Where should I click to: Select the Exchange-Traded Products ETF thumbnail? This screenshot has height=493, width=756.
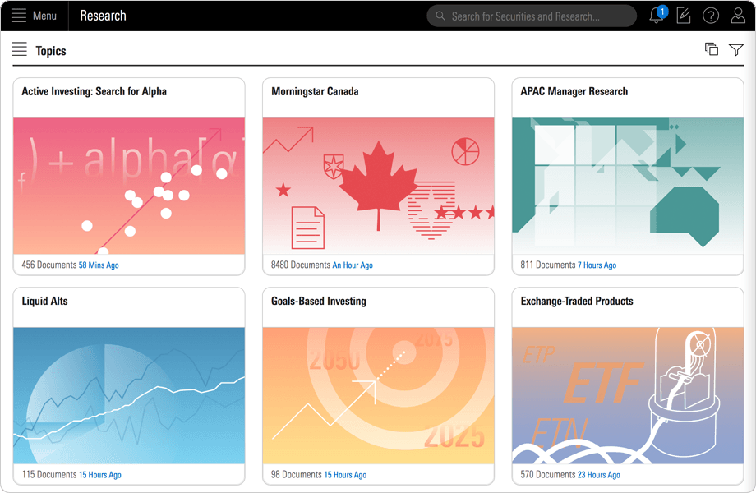coord(627,395)
